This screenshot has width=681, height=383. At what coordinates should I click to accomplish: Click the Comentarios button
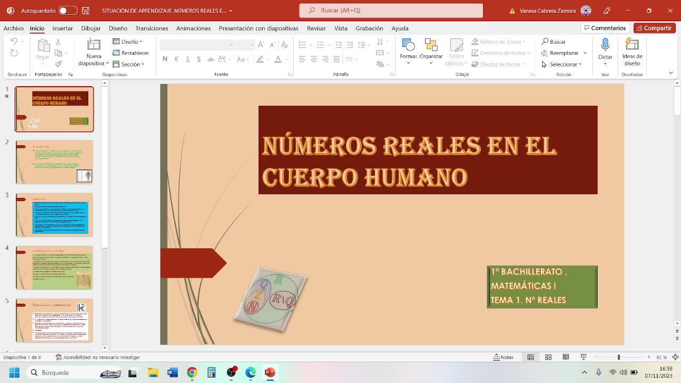click(x=604, y=28)
